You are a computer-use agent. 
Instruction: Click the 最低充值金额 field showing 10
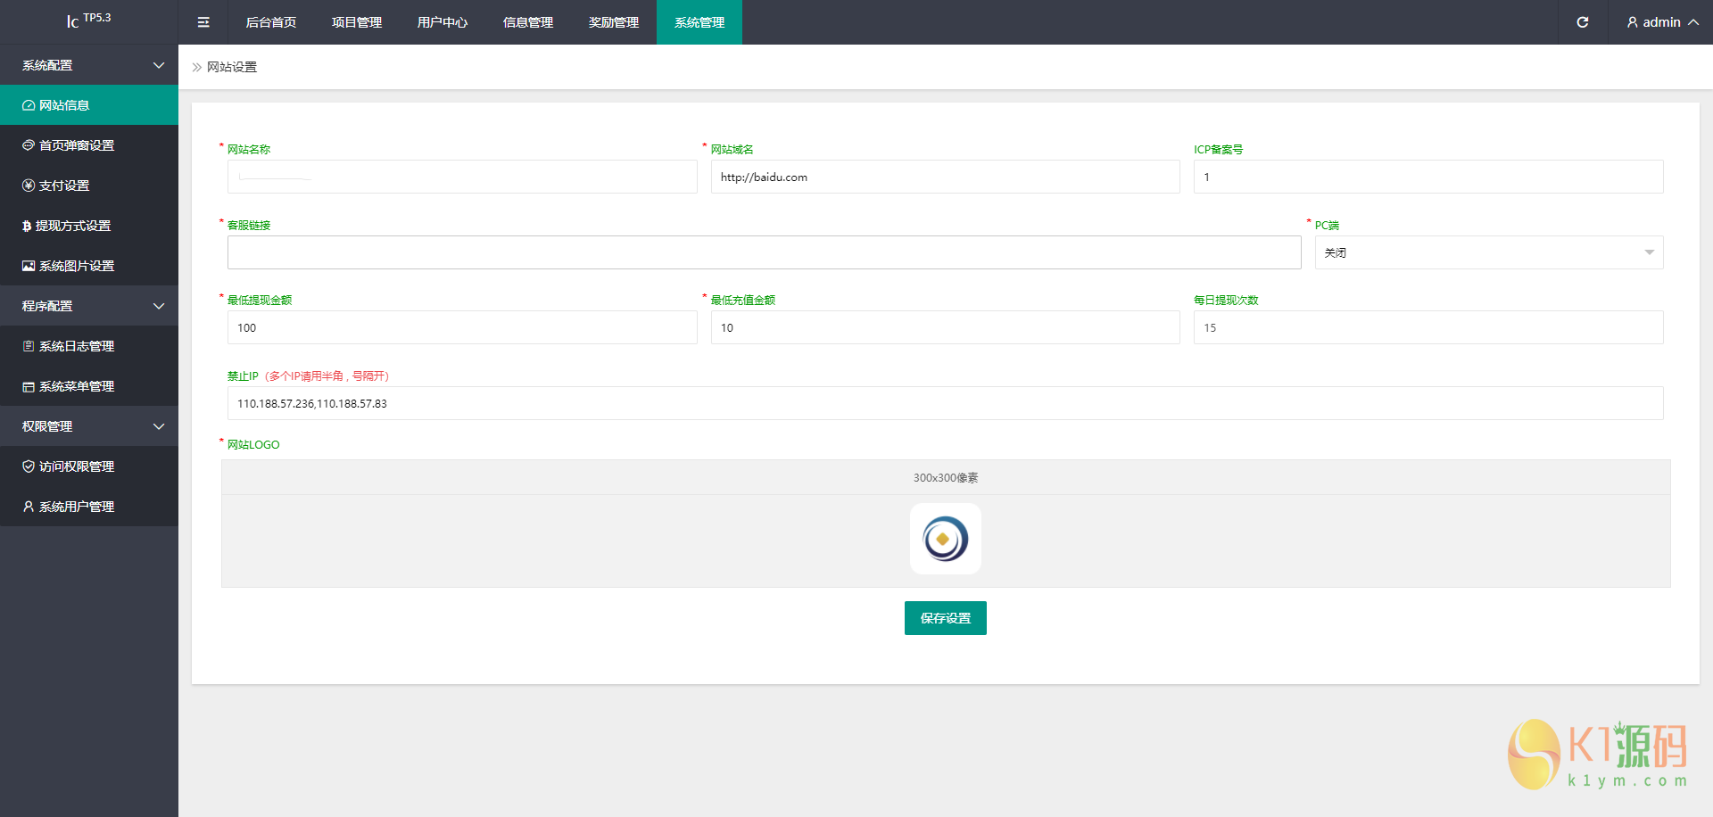coord(946,327)
